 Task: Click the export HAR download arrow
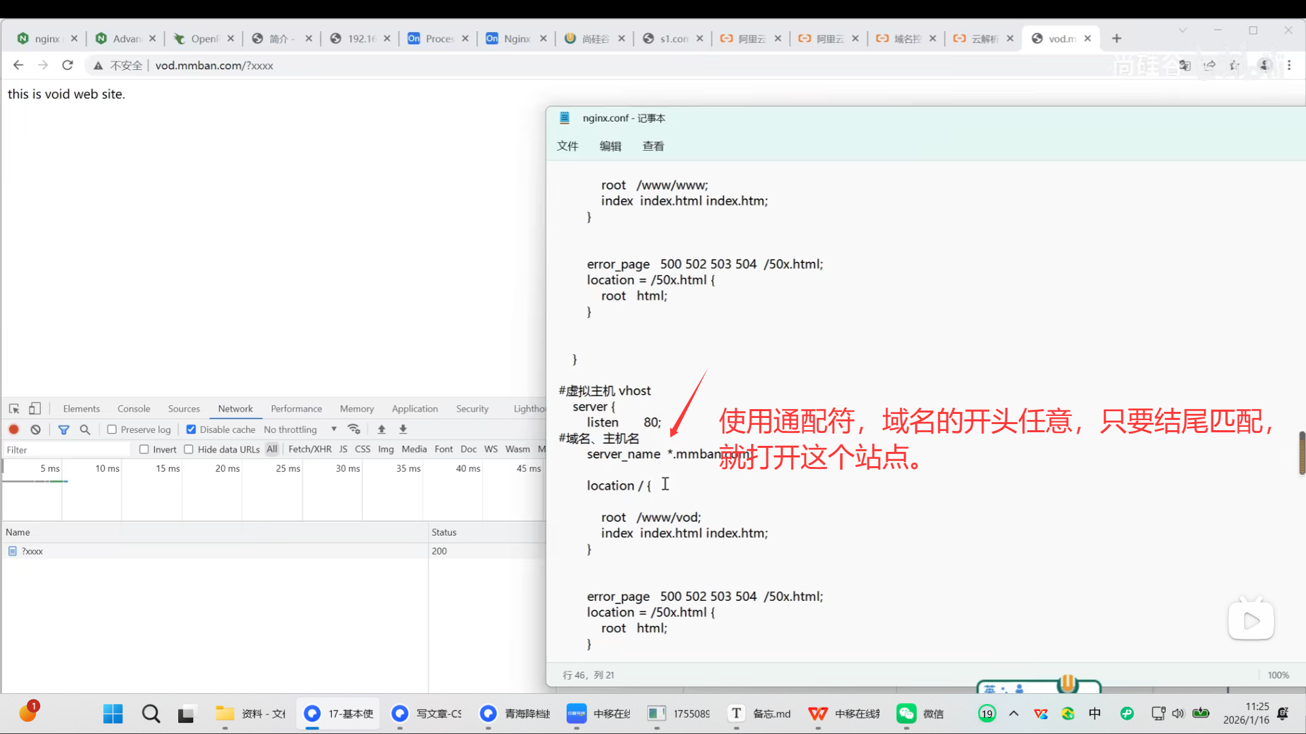[403, 430]
